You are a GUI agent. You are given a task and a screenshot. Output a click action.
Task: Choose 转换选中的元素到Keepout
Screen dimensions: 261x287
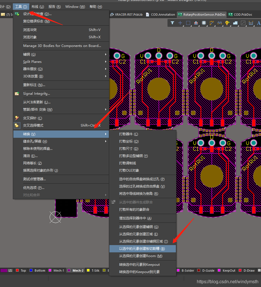point(143,264)
